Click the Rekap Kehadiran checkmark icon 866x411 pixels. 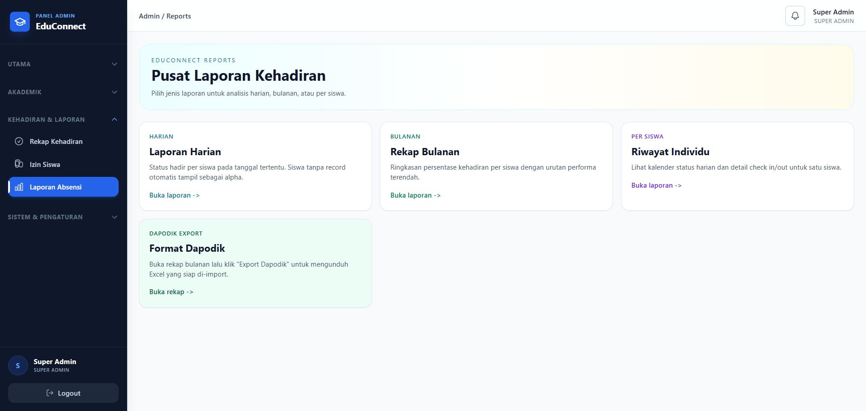tap(19, 141)
